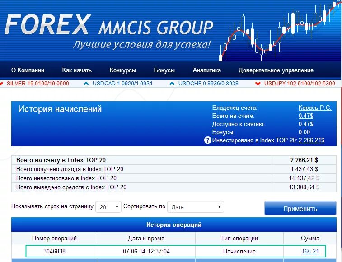The height and width of the screenshot is (262, 342).
Task: Click date cell 07-06-14 12:37:04
Action: (x=146, y=251)
